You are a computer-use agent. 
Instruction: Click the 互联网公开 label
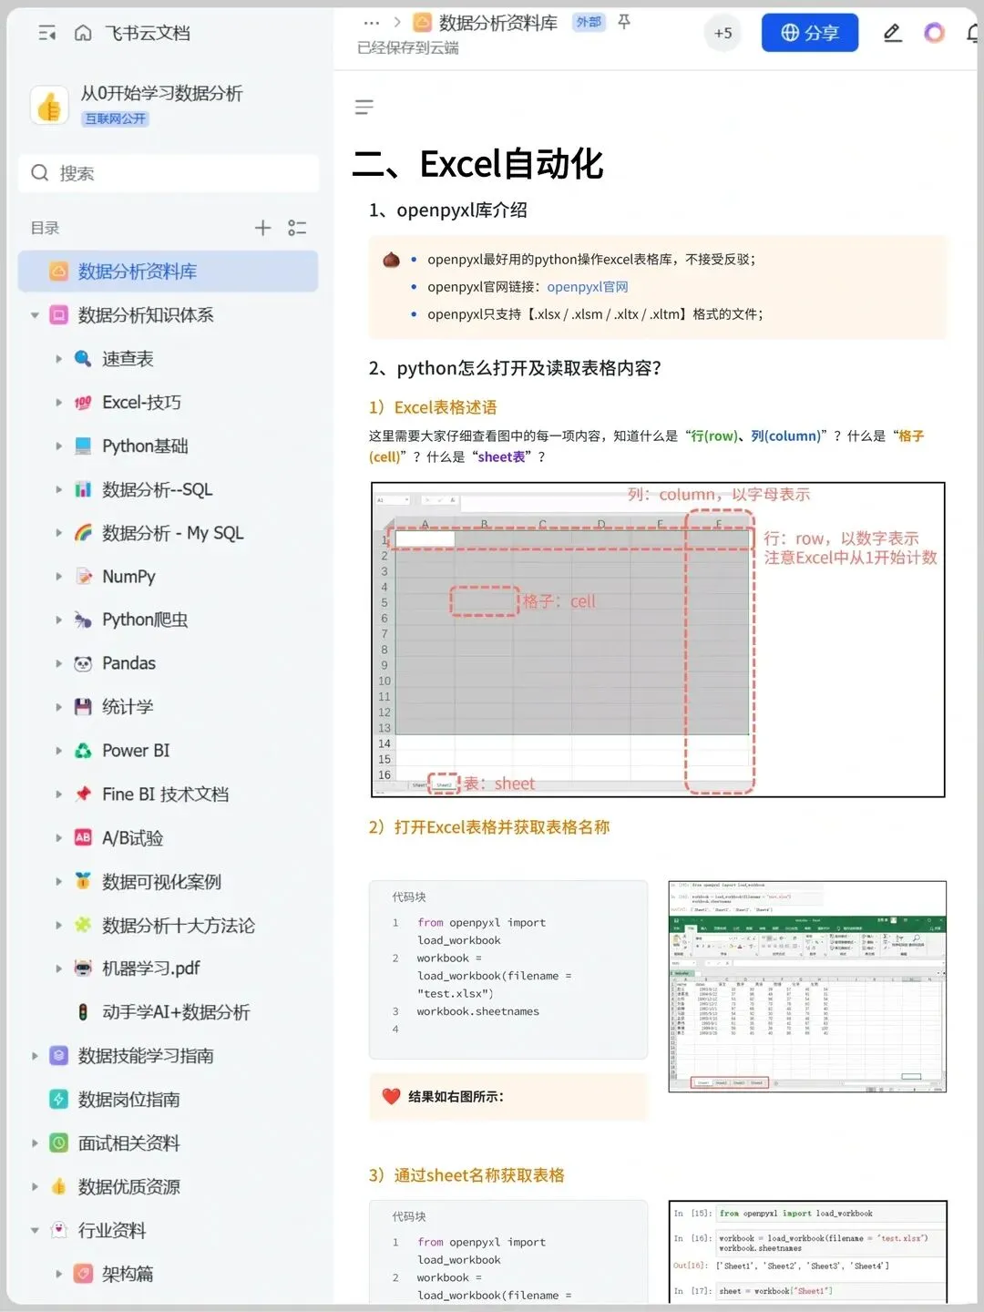[x=115, y=118]
